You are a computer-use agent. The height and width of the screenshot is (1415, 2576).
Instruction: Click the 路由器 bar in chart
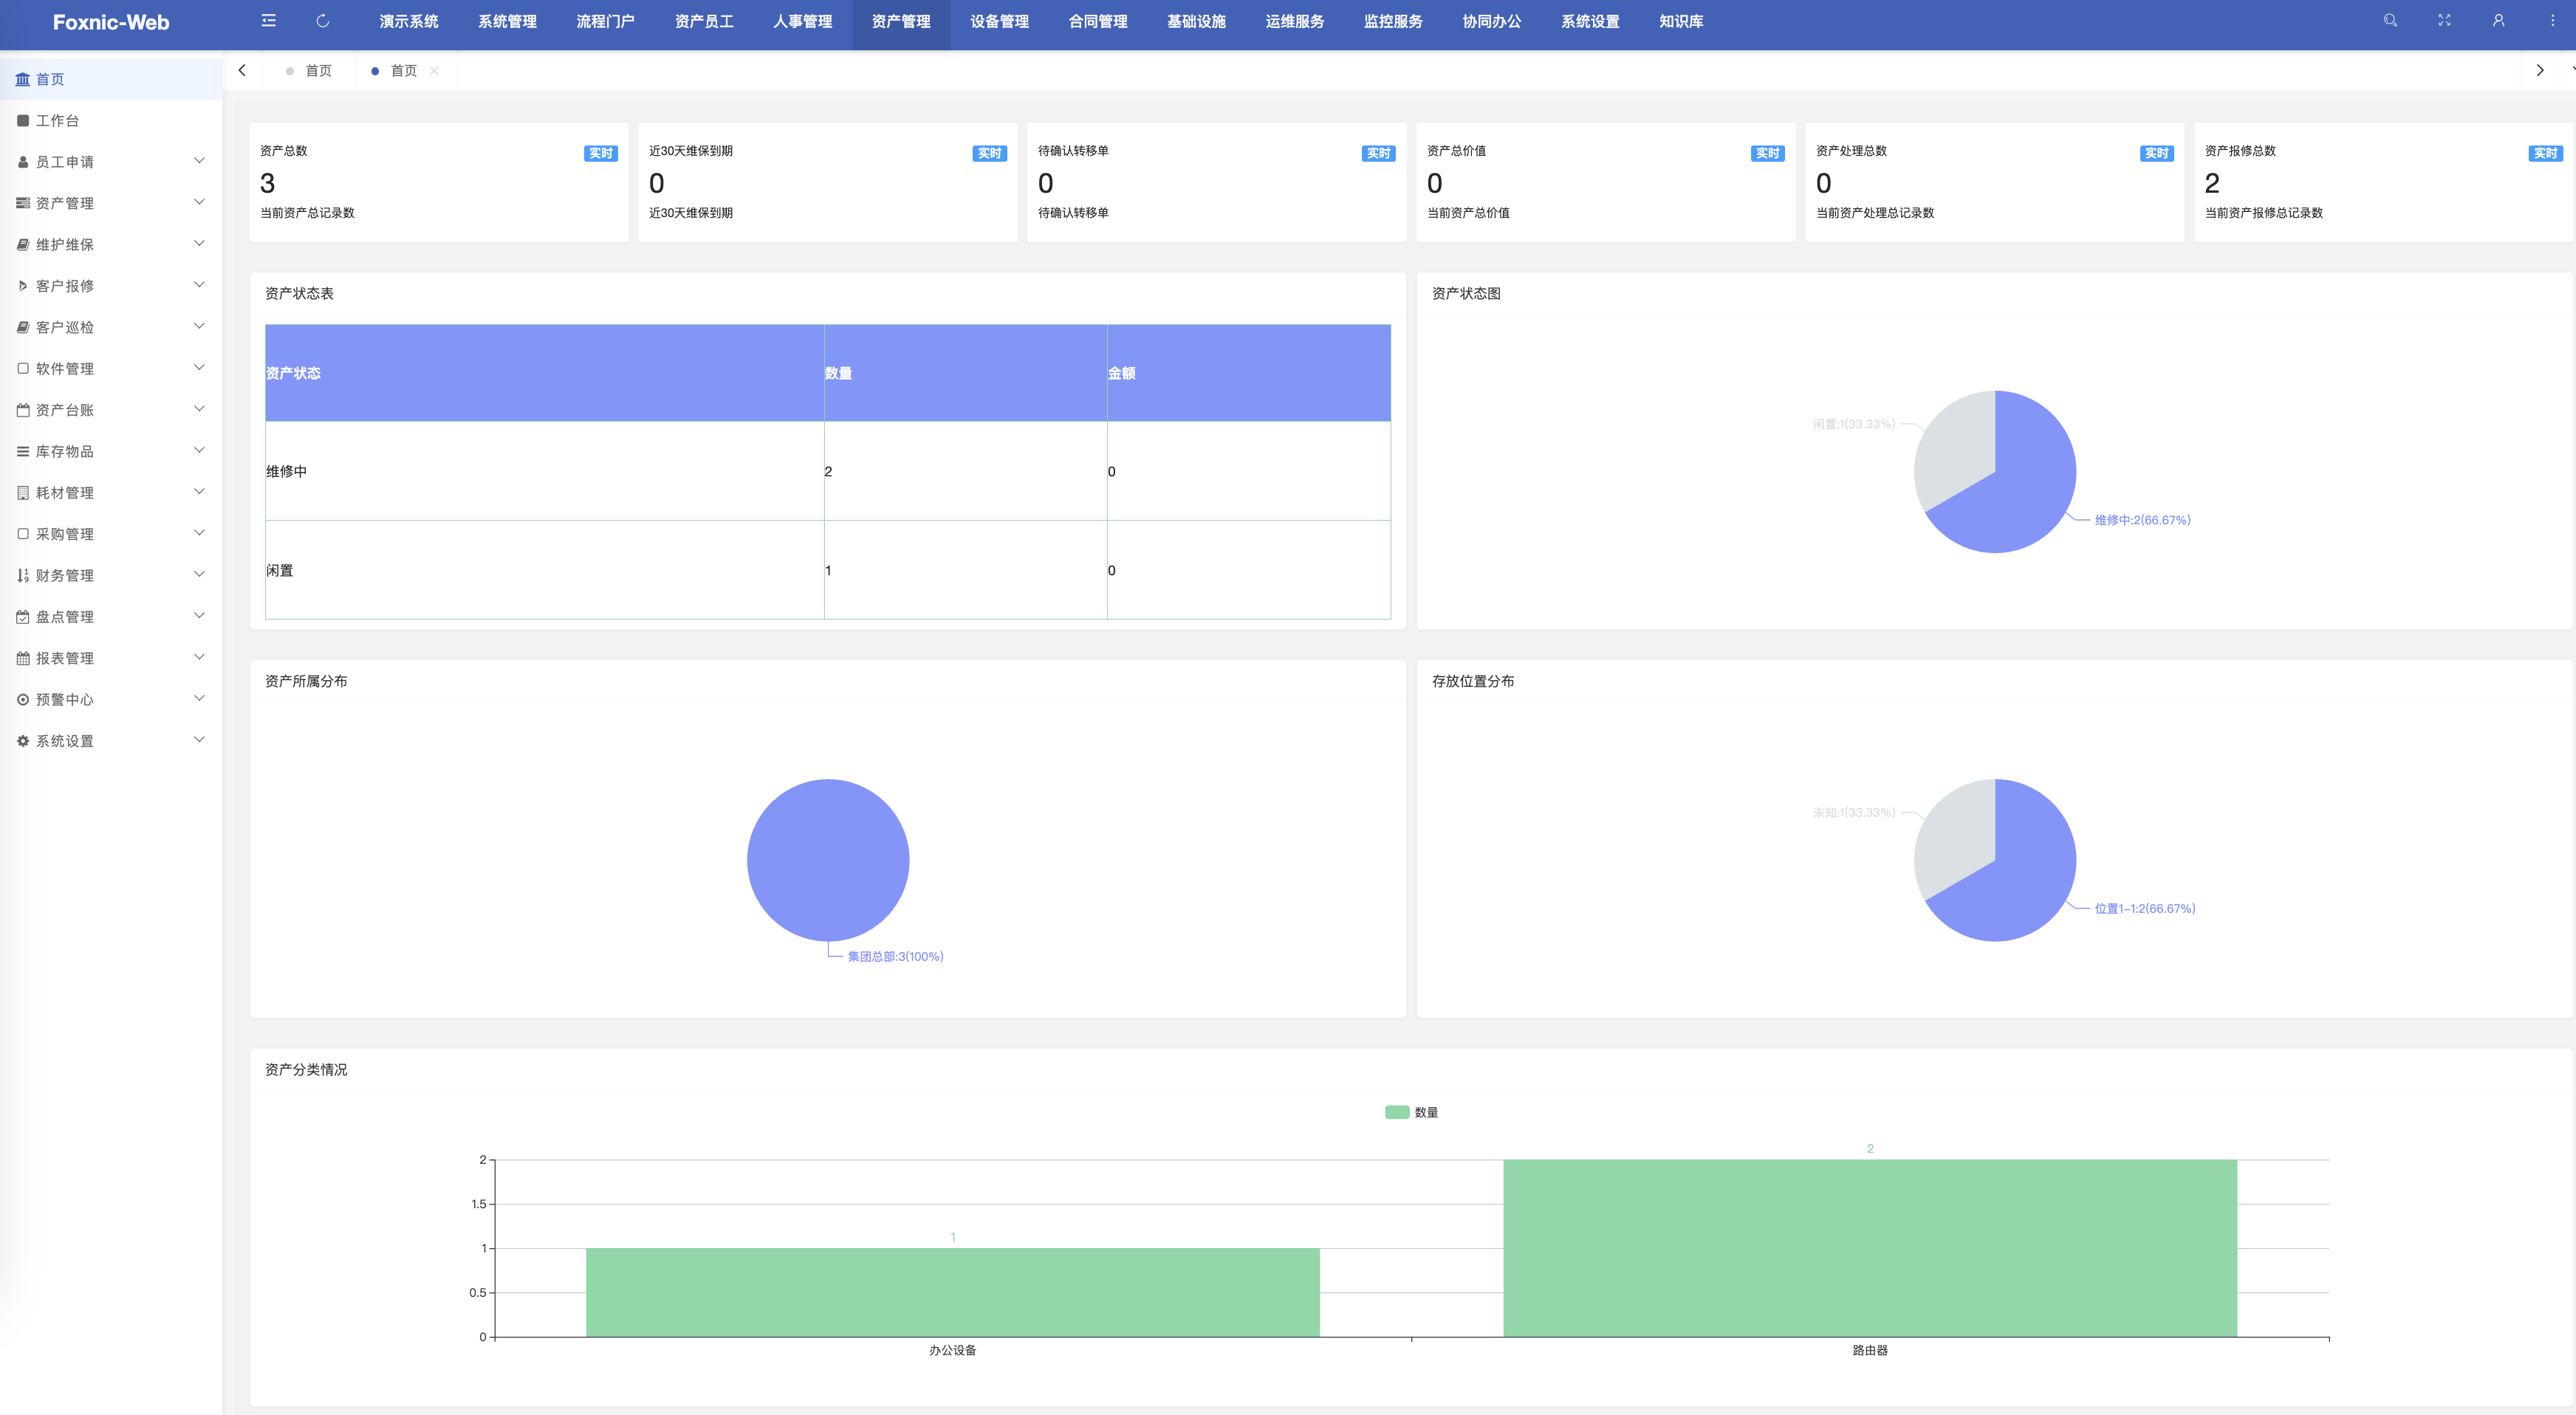1869,1248
